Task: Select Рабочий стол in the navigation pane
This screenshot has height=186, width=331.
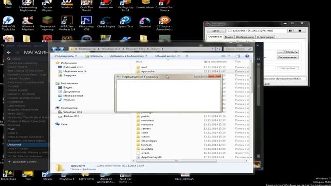Action: pyautogui.click(x=71, y=67)
